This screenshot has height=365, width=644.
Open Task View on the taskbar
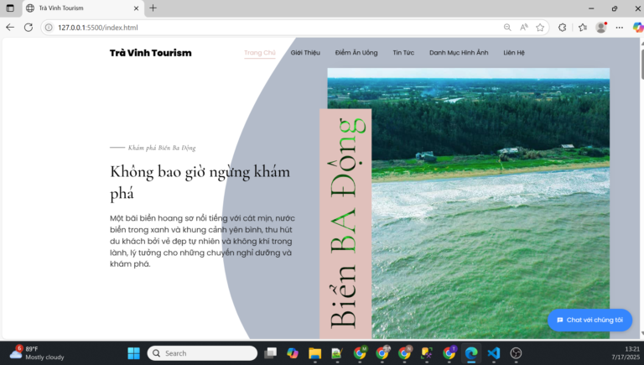click(x=270, y=353)
